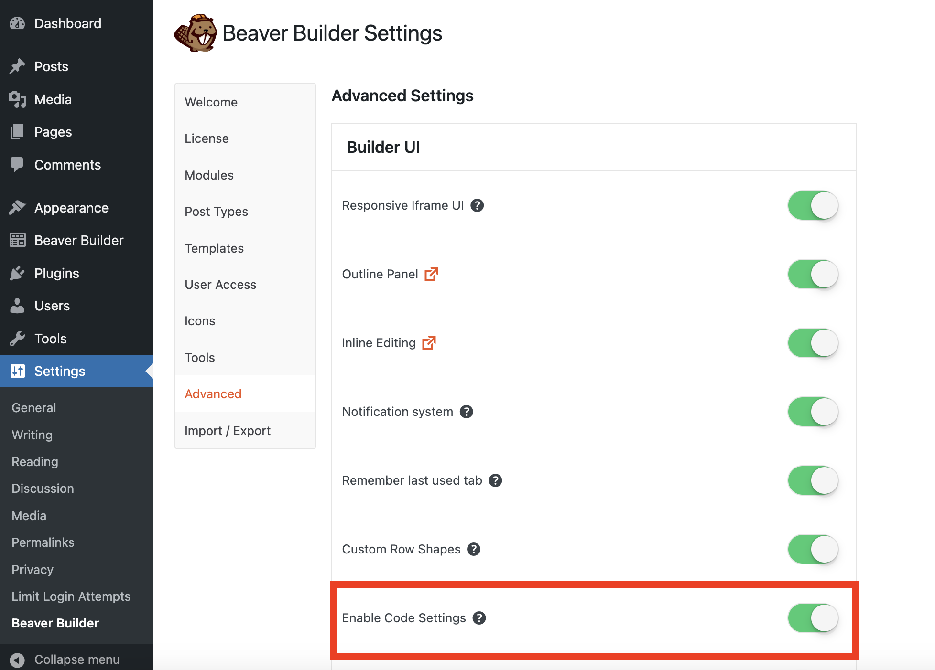Click help icon next to Responsive Iframe UI
Viewport: 935px width, 670px height.
477,205
